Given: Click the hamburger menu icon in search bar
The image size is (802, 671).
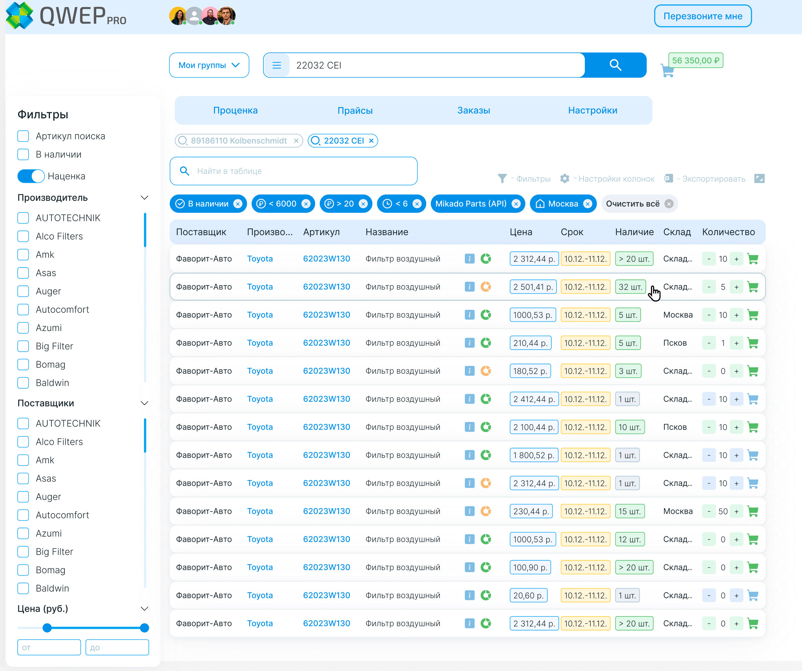Looking at the screenshot, I should (x=277, y=65).
